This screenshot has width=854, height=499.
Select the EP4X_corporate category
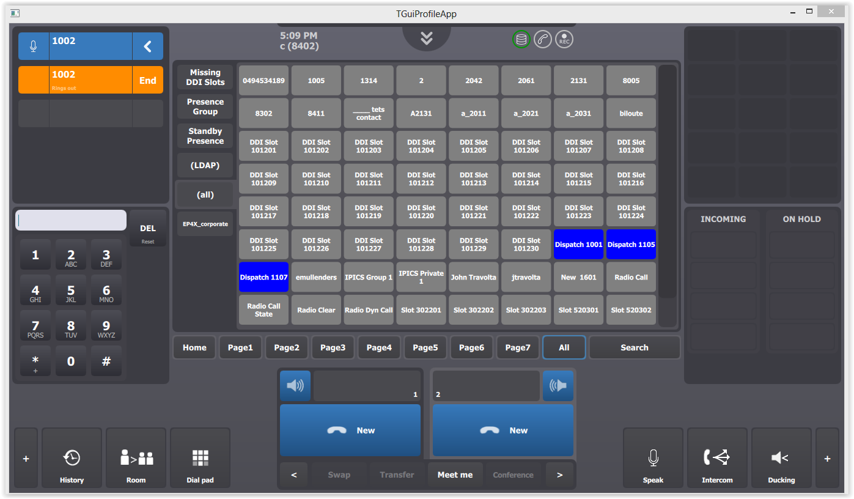205,224
